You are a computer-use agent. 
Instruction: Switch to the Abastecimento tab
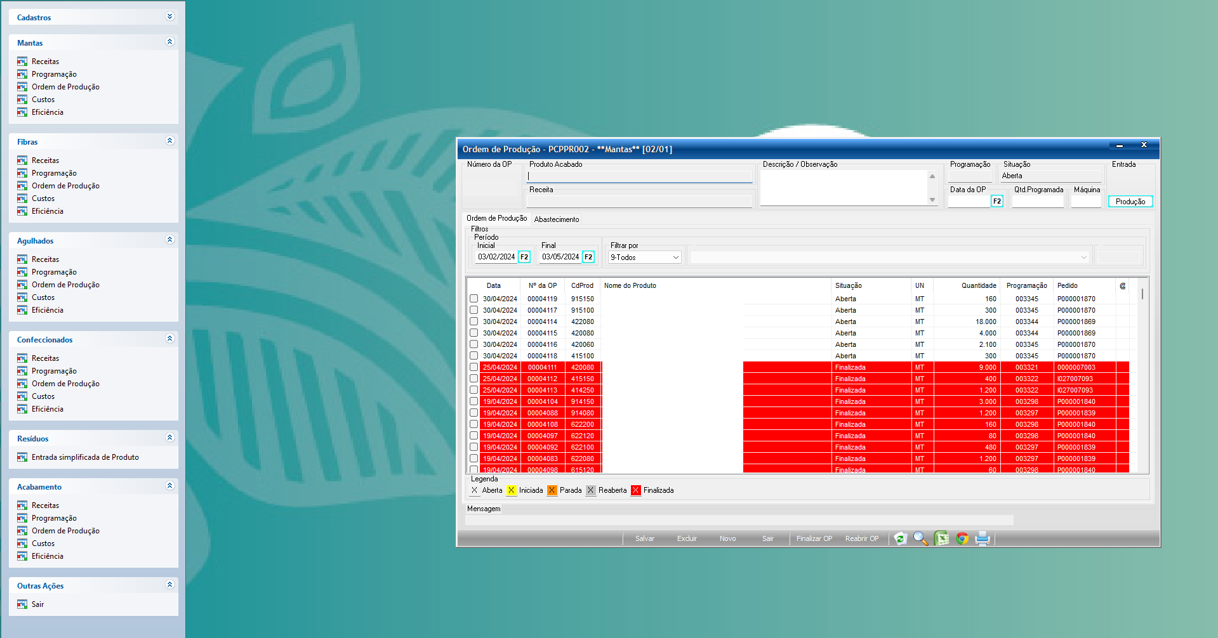557,219
